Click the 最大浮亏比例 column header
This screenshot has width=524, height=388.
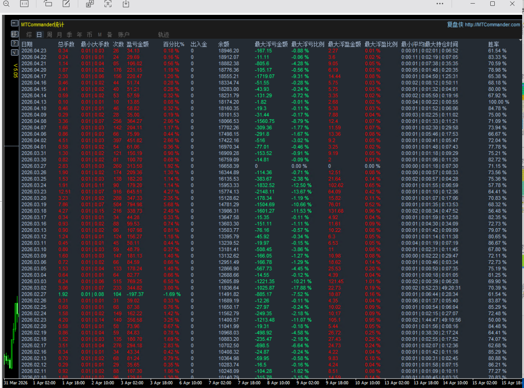pos(308,44)
